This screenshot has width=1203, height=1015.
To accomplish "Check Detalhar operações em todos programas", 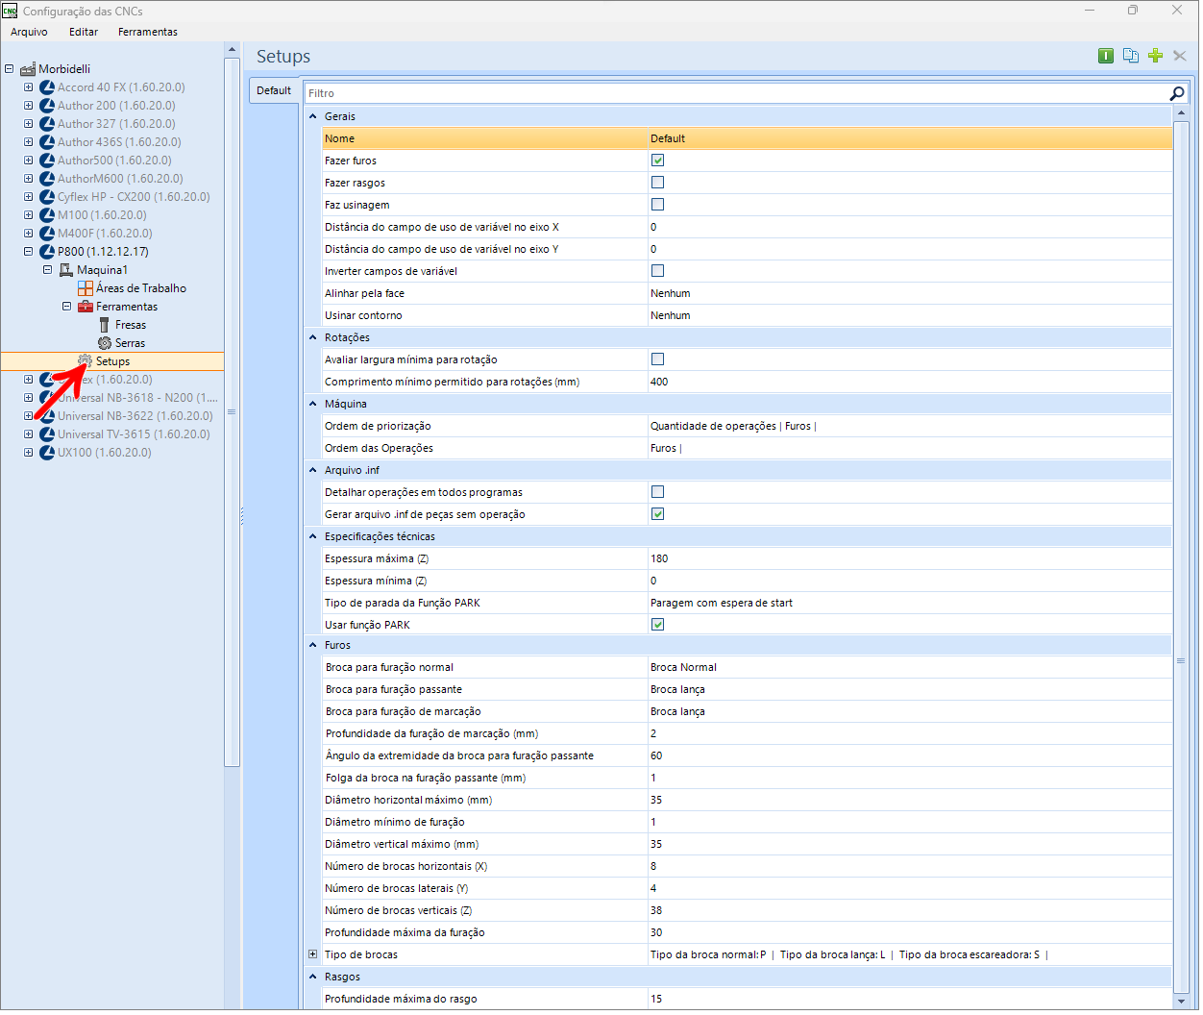I will click(657, 492).
